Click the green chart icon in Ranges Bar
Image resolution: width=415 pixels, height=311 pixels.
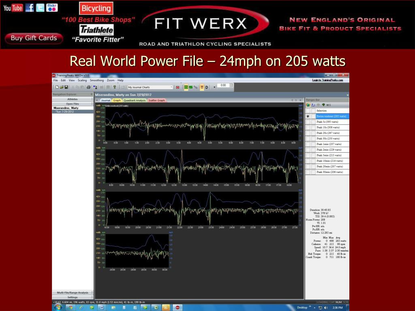point(308,105)
